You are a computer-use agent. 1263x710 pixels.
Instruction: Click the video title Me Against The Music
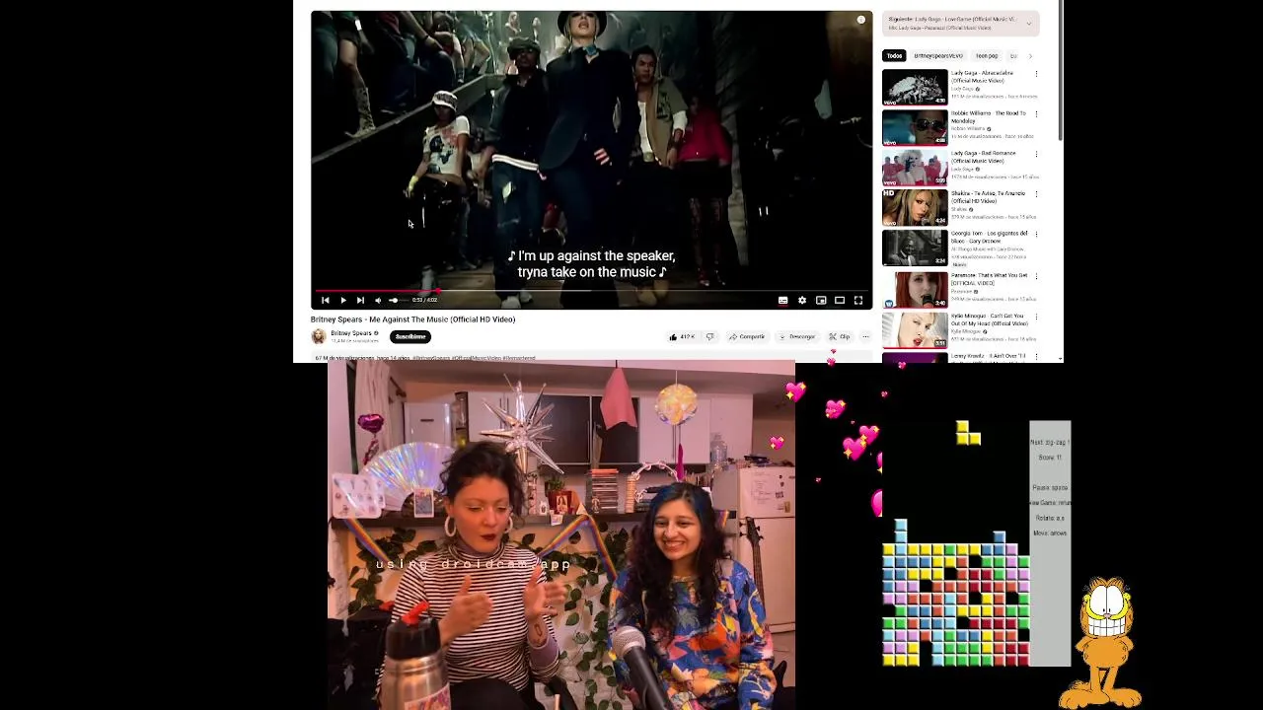pos(412,319)
